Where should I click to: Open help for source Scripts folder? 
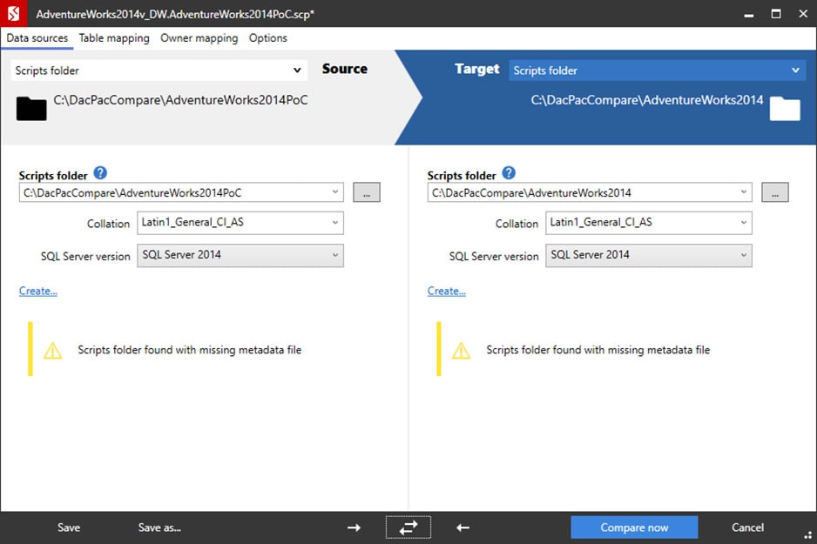100,173
